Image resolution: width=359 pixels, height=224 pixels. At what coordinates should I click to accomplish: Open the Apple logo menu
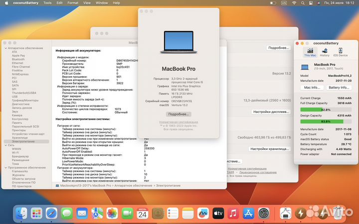(x=6, y=3)
